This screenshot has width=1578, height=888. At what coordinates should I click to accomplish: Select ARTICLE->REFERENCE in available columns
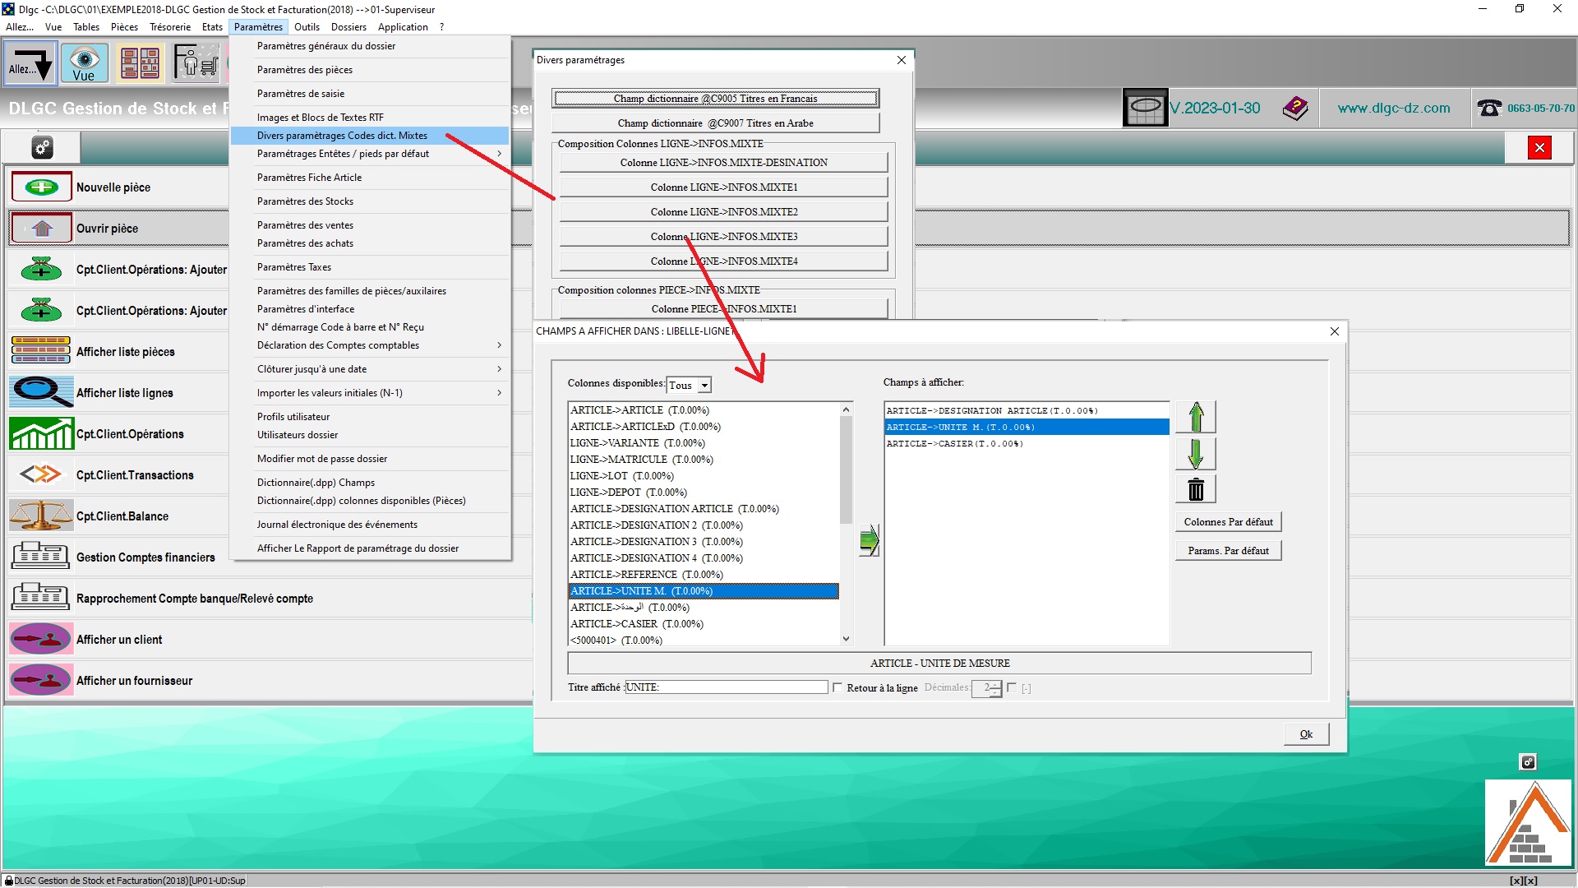click(x=704, y=575)
